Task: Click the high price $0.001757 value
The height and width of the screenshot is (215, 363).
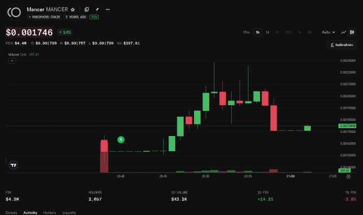Action: pyautogui.click(x=75, y=43)
